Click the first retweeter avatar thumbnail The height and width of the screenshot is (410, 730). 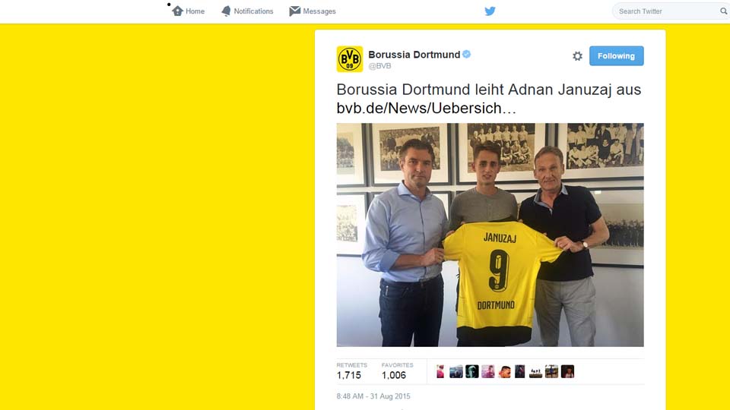coord(440,371)
